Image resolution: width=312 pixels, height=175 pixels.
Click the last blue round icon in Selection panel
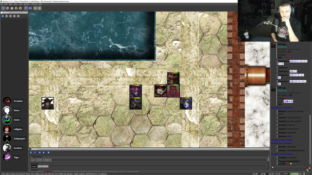(x=48, y=153)
